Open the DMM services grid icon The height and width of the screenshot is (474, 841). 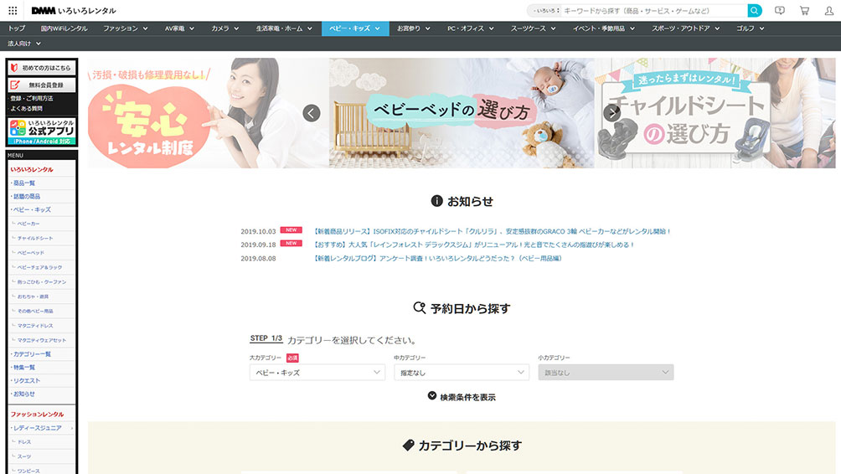13,10
